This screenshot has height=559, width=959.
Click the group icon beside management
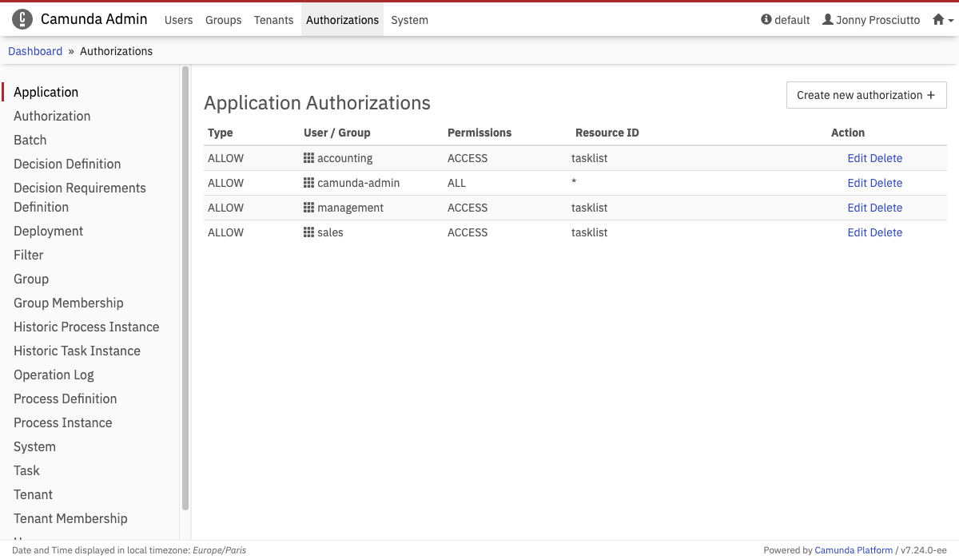point(308,208)
